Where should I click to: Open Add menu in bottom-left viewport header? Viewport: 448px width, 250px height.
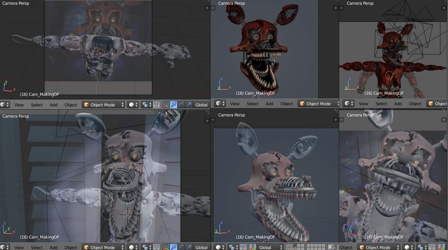pos(53,247)
